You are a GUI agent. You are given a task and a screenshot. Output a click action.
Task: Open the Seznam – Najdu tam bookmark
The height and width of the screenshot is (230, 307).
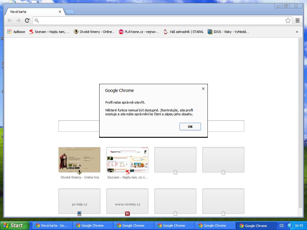tap(49, 32)
